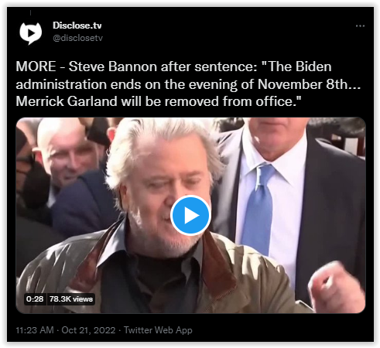This screenshot has height=348, width=380.
Task: Play the Steve Bannon video
Action: pos(190,215)
